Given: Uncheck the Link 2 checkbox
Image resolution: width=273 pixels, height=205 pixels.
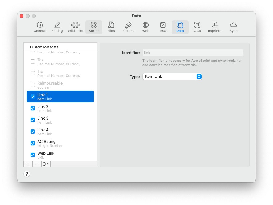Looking at the screenshot, I should (x=33, y=108).
